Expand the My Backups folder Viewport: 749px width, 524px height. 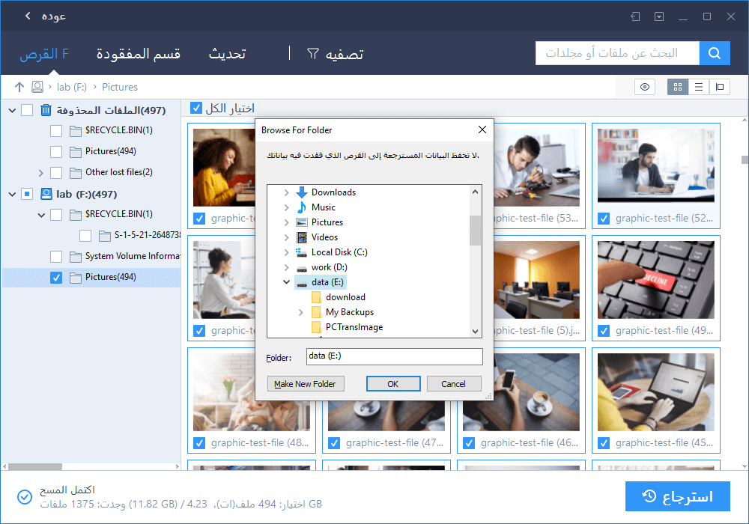(301, 312)
